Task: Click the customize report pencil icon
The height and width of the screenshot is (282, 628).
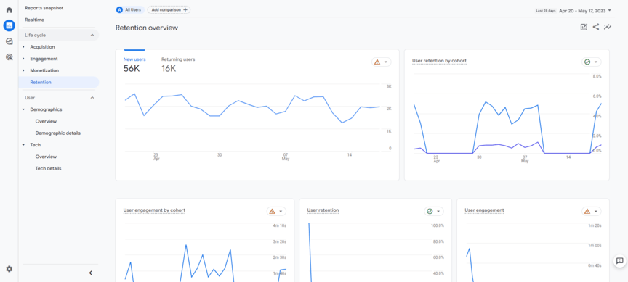Action: click(x=584, y=27)
